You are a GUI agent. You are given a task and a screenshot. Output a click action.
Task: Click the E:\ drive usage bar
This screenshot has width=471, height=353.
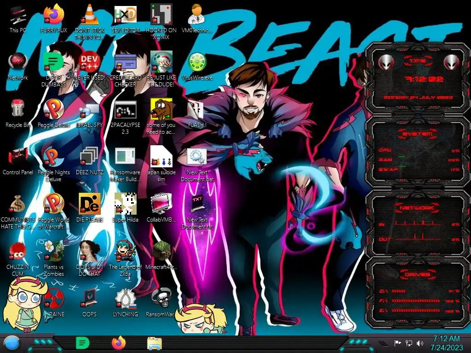coord(416,310)
